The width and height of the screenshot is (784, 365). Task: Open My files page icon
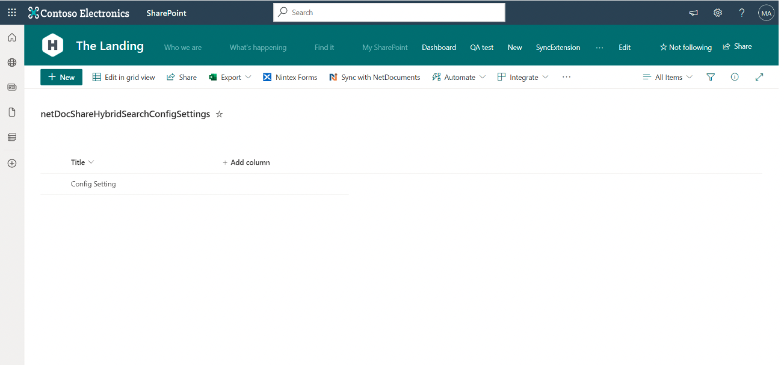(12, 112)
